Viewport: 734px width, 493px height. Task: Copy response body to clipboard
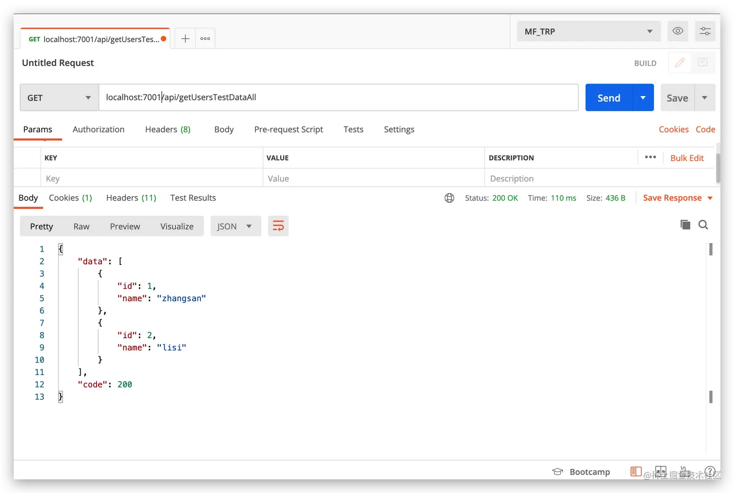point(685,225)
